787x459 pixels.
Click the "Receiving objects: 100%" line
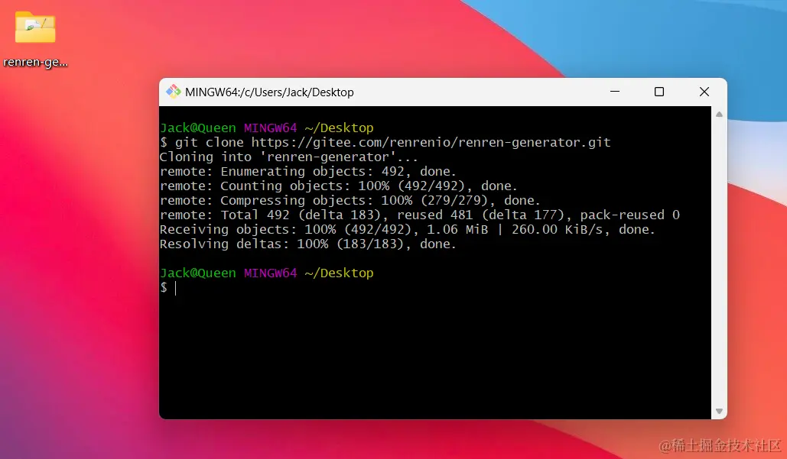(408, 229)
